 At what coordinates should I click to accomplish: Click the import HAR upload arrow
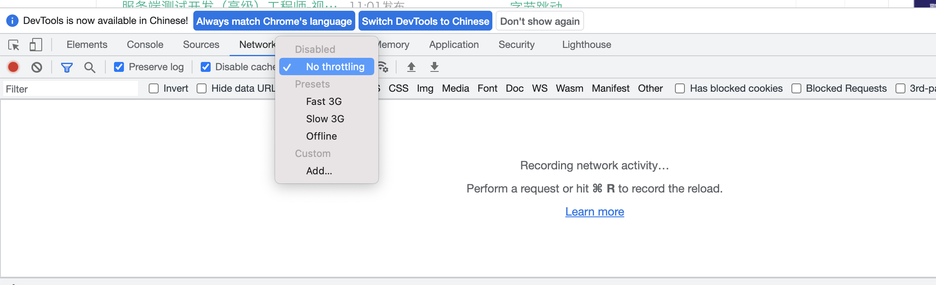pos(411,67)
